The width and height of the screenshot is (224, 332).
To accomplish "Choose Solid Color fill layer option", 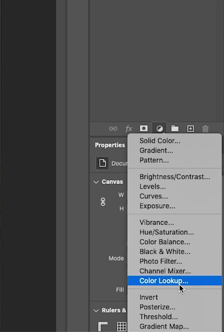I will pyautogui.click(x=160, y=141).
